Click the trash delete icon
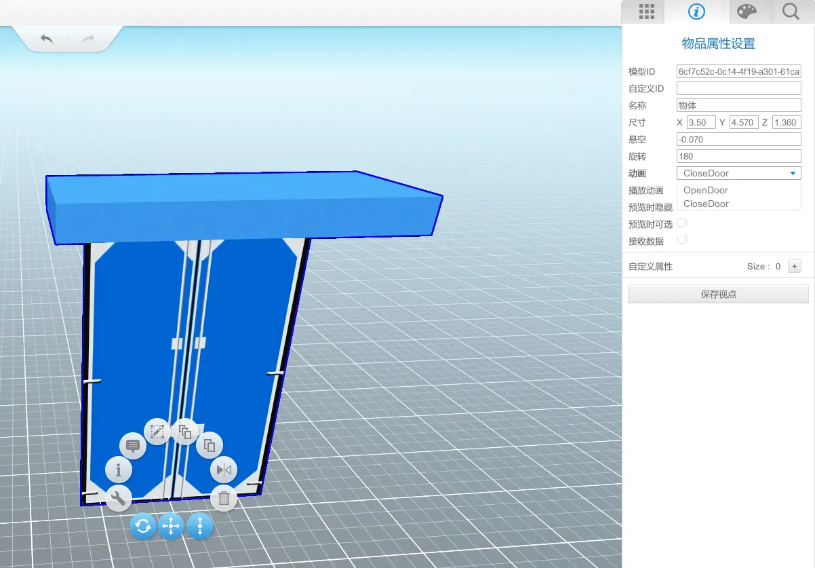This screenshot has height=568, width=815. click(x=224, y=499)
